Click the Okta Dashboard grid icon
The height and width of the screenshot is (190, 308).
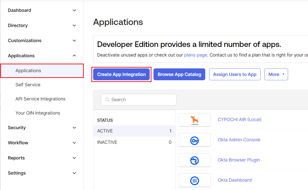pyautogui.click(x=194, y=180)
